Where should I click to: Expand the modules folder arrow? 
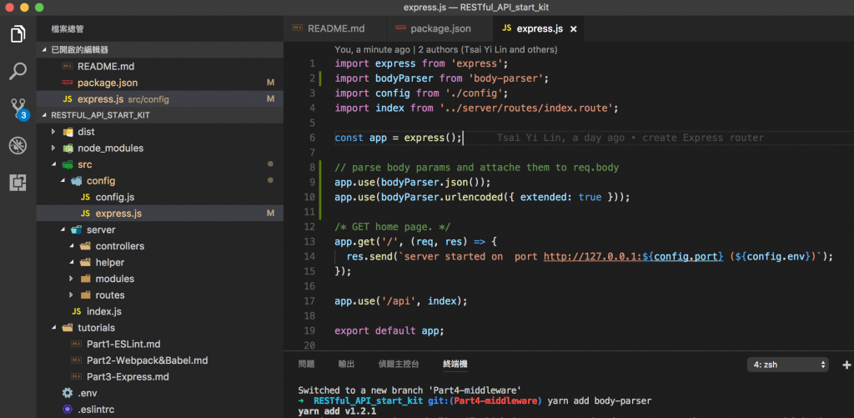click(71, 279)
